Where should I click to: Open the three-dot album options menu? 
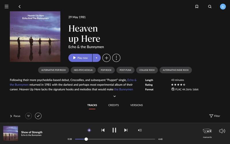pos(116,58)
